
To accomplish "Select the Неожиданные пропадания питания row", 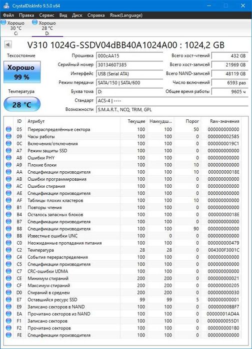I will click(122, 243).
